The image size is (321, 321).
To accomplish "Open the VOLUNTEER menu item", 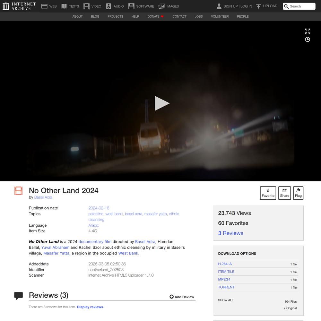I will coord(220,16).
